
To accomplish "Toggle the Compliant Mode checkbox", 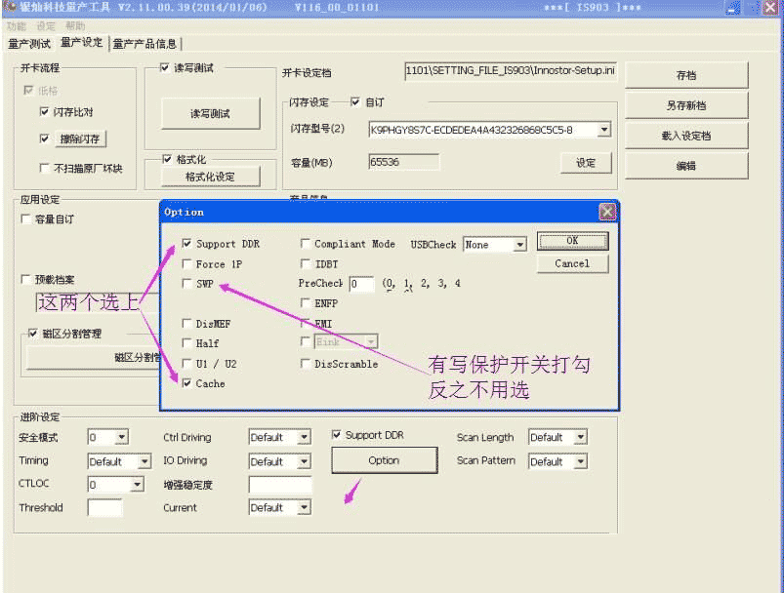I will [306, 244].
